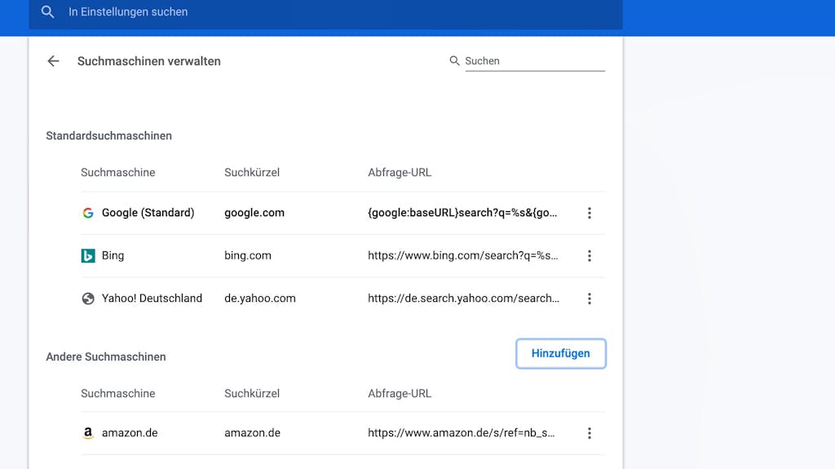
Task: Click the Bing logo icon
Action: point(88,256)
